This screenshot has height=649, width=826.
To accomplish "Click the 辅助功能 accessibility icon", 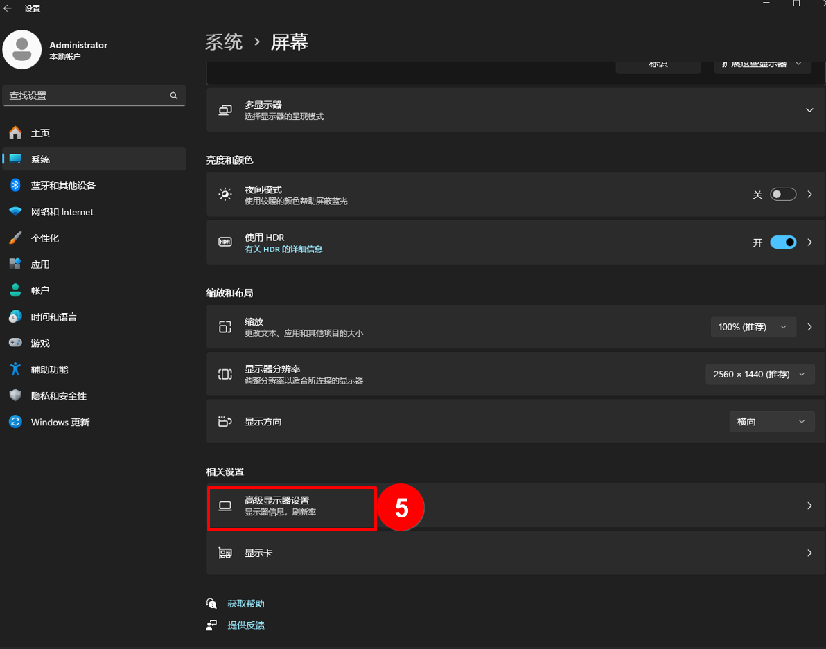I will (x=15, y=369).
